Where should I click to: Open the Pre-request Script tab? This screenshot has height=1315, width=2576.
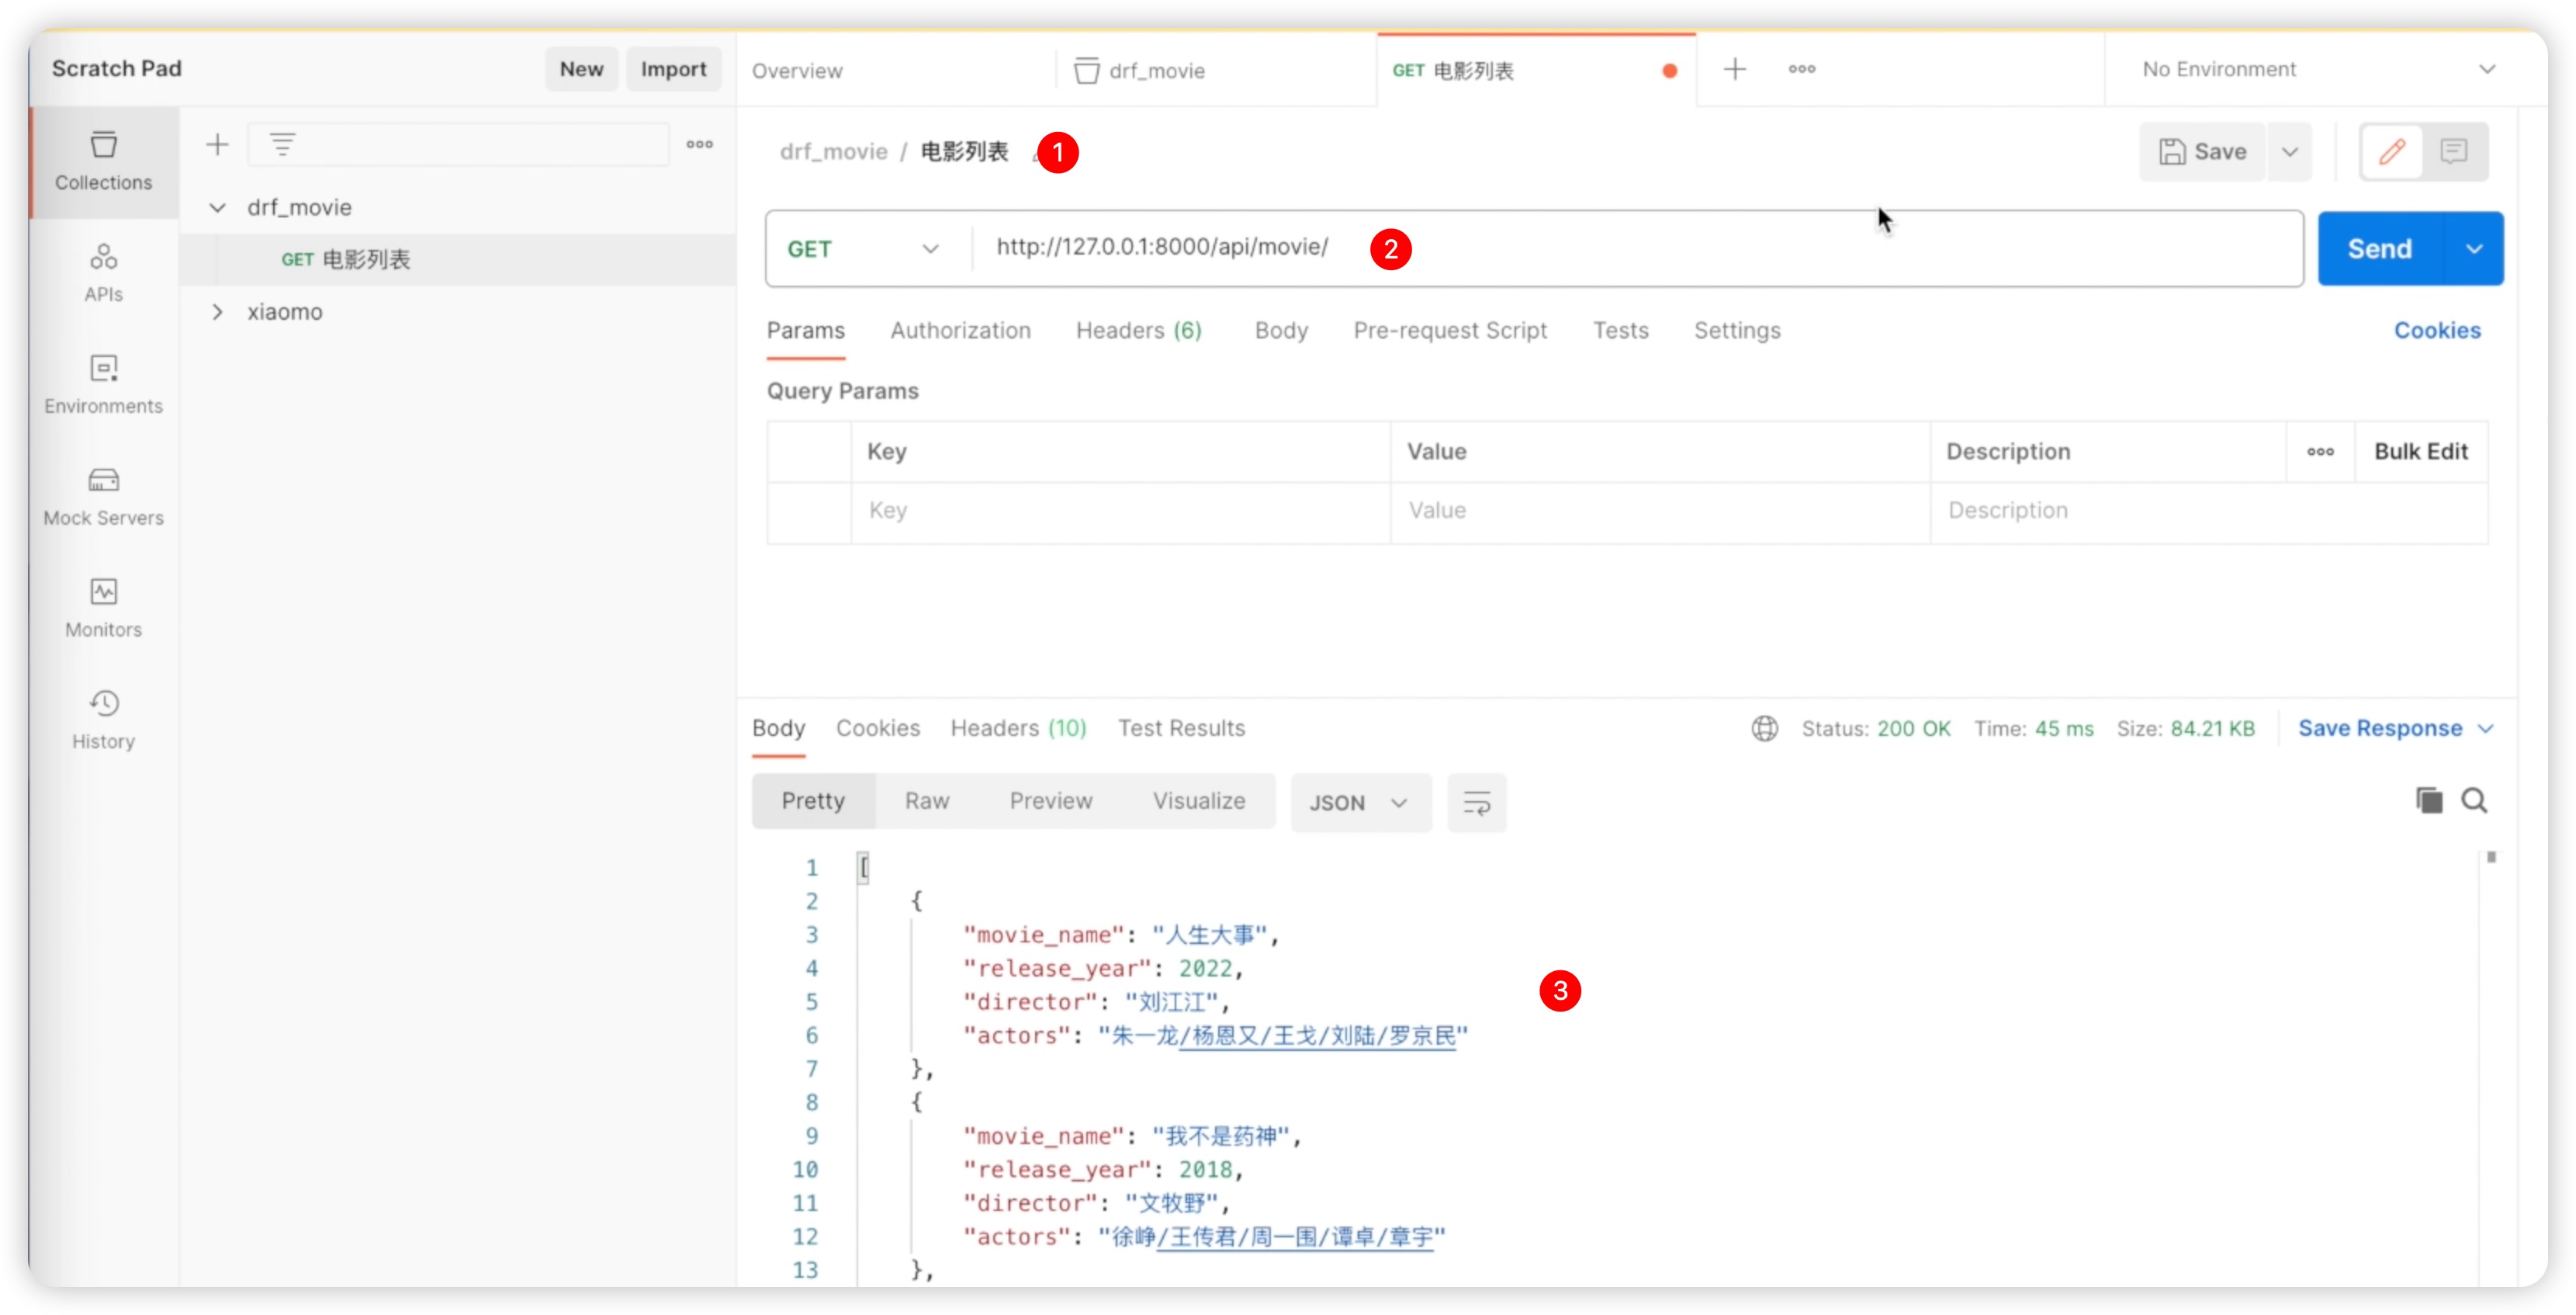1450,330
